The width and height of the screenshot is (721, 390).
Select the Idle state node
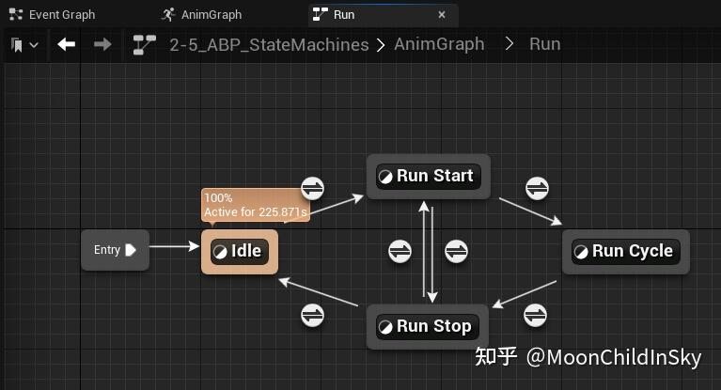click(x=240, y=252)
